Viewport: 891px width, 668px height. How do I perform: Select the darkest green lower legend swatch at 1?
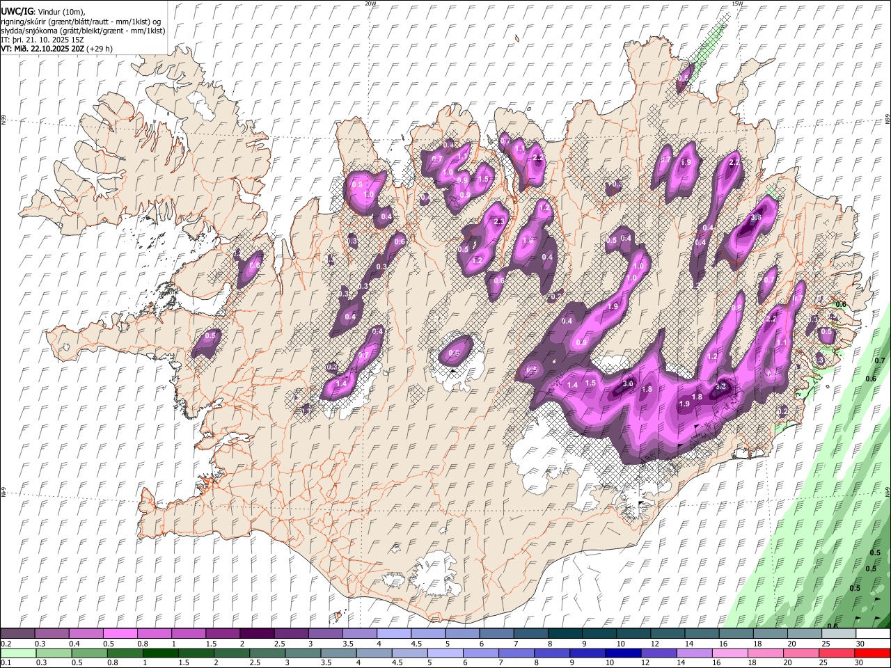click(161, 653)
